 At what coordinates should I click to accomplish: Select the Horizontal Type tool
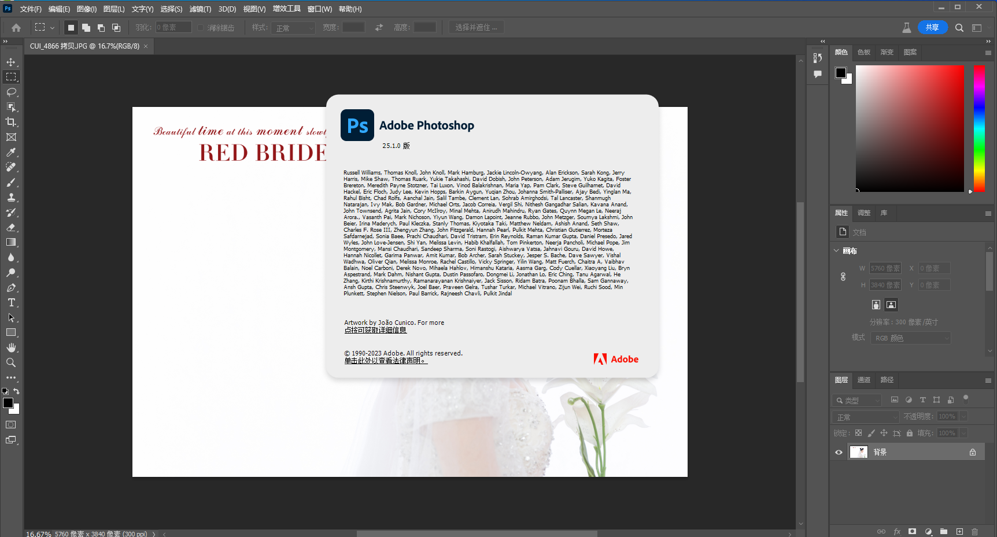pos(11,302)
